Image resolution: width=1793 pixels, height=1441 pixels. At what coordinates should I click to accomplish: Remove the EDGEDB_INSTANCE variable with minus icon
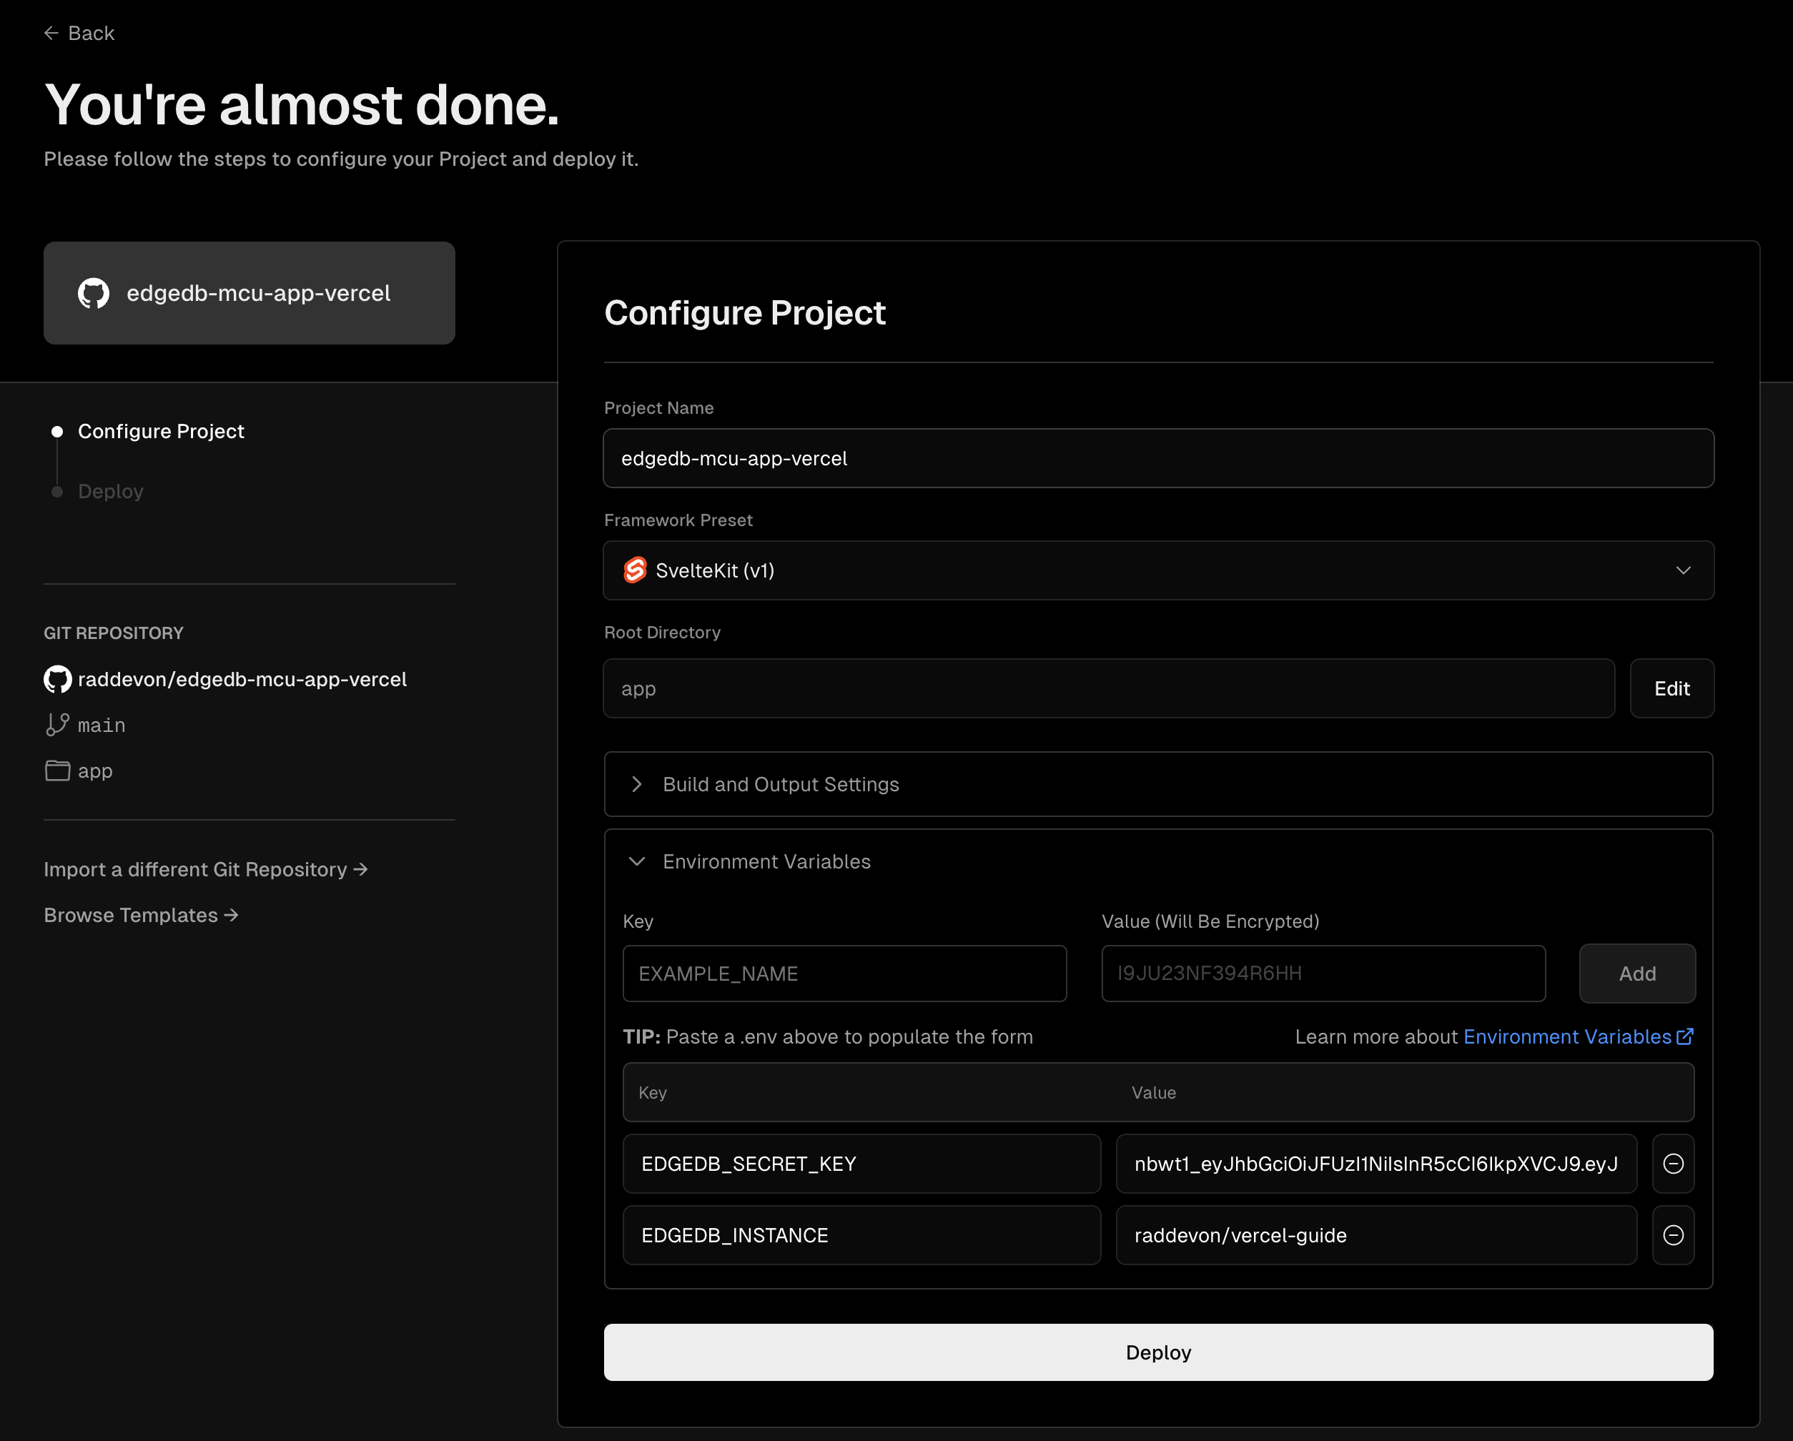pyautogui.click(x=1673, y=1235)
